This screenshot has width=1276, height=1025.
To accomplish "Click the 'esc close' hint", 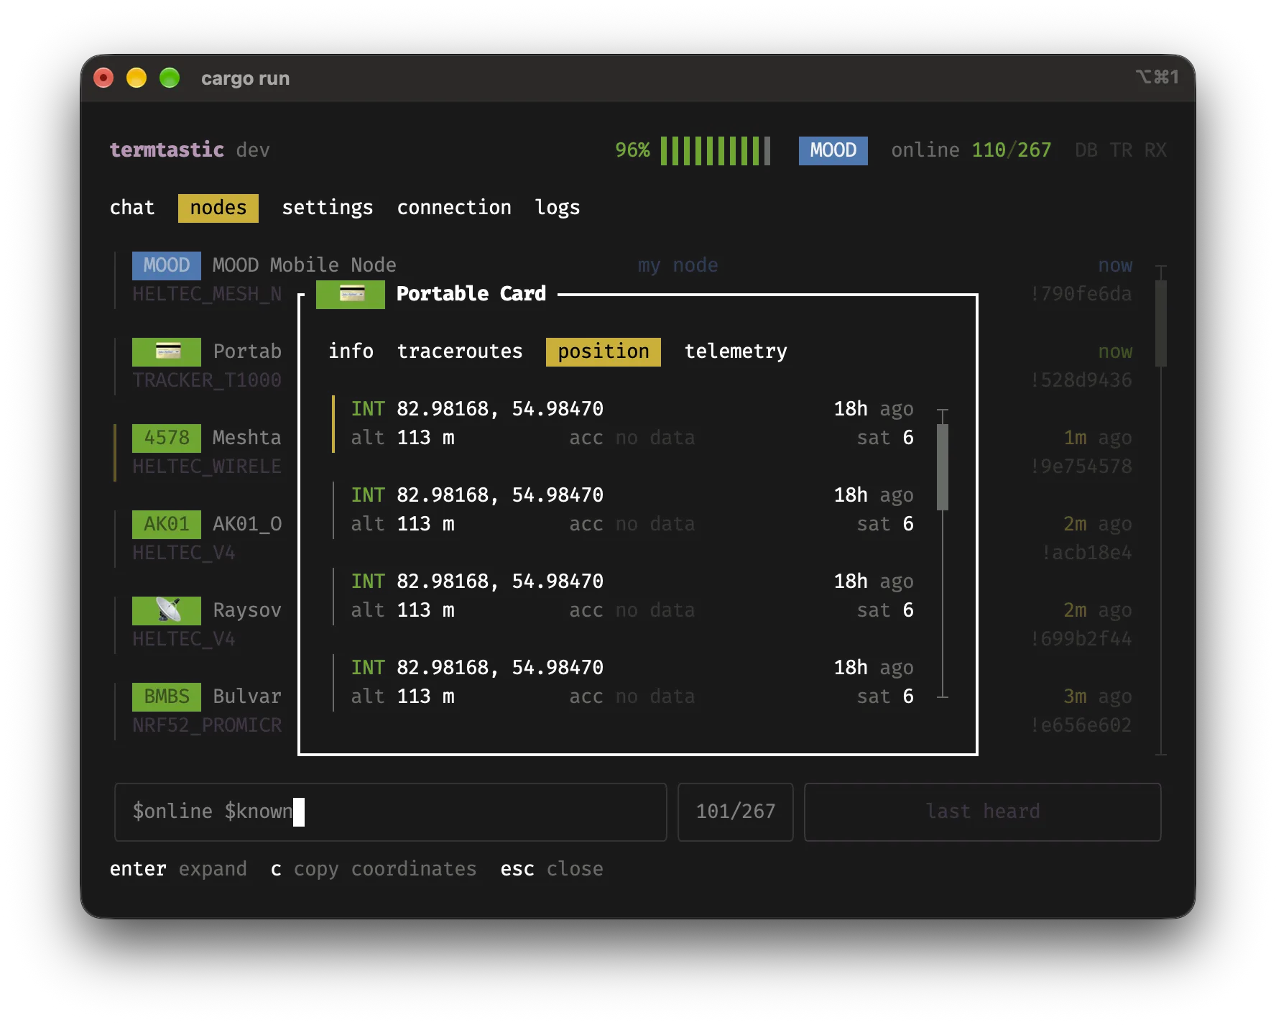I will [552, 869].
